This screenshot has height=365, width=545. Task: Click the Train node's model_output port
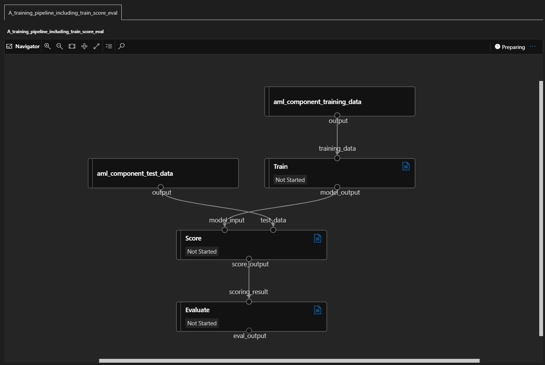pos(337,187)
